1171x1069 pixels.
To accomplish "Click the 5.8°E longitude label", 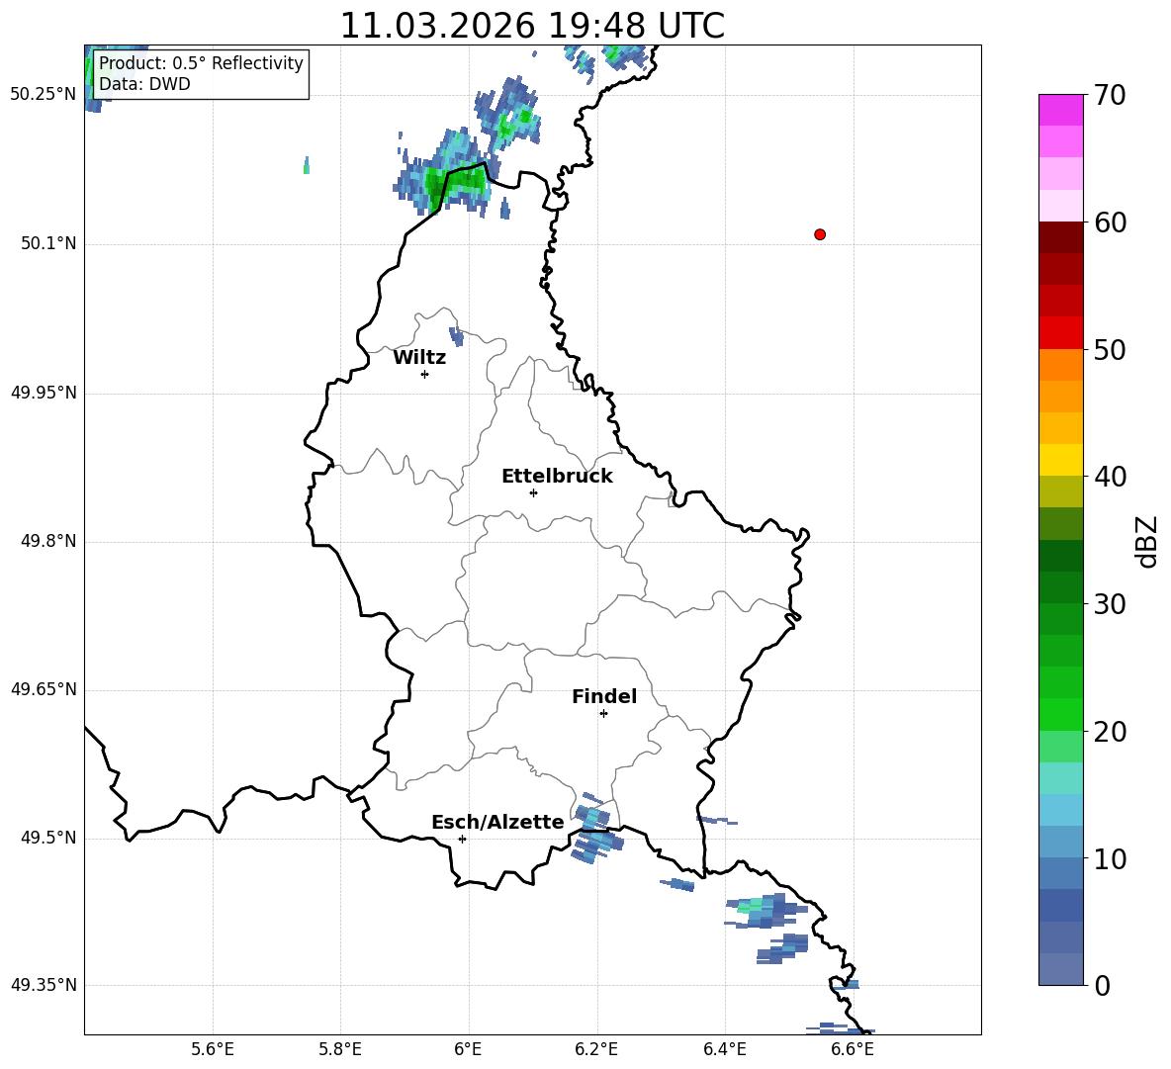I will pos(340,1049).
